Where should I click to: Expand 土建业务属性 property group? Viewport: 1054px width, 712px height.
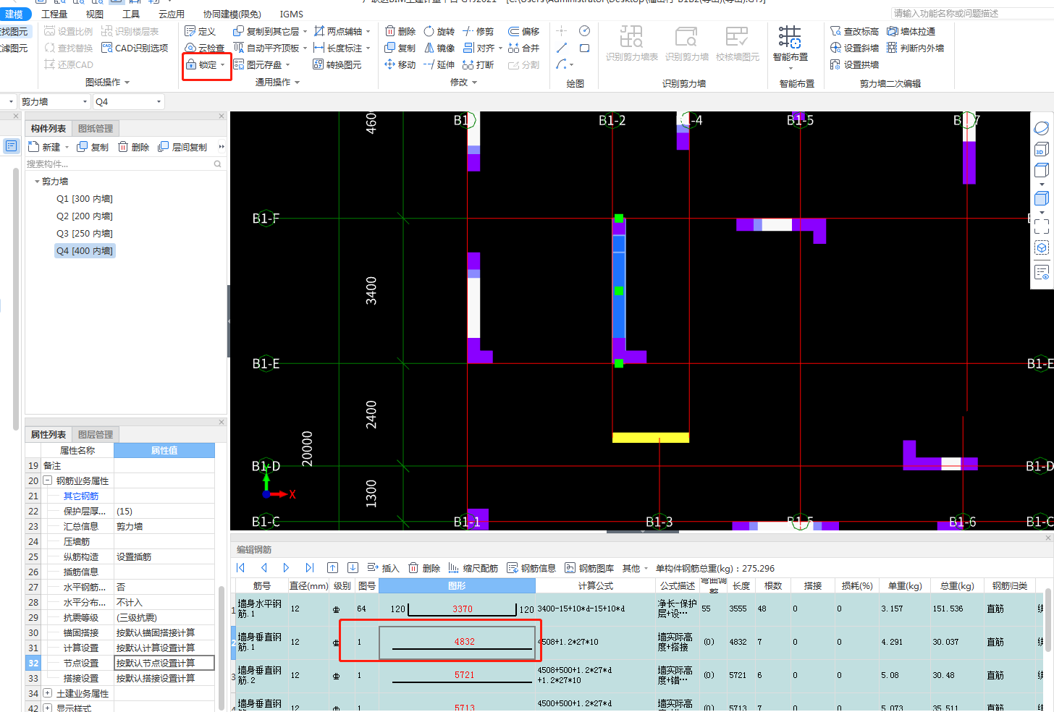(48, 693)
